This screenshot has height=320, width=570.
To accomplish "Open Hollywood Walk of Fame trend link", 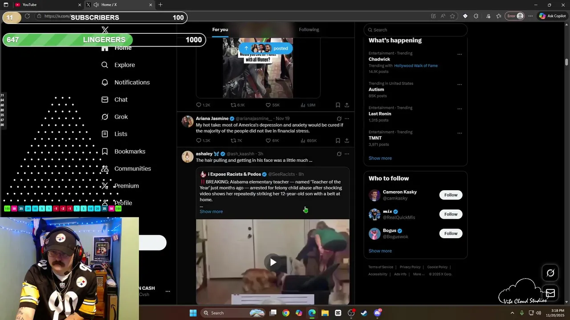I will tap(416, 66).
